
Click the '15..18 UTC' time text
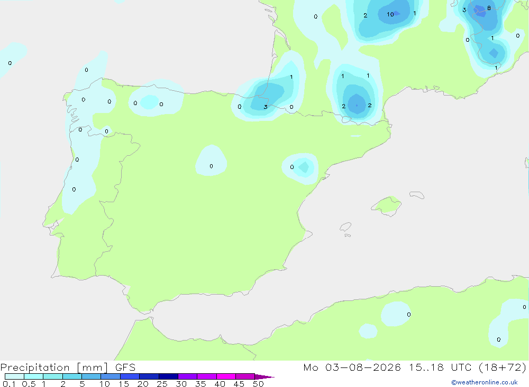(x=440, y=367)
